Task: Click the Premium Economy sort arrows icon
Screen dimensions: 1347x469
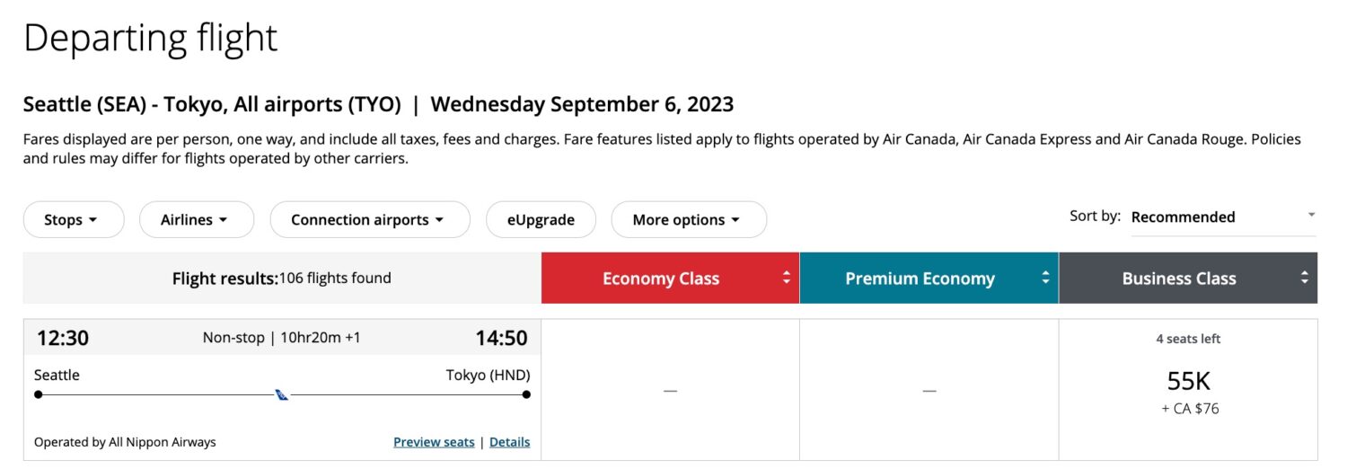Action: 1045,279
